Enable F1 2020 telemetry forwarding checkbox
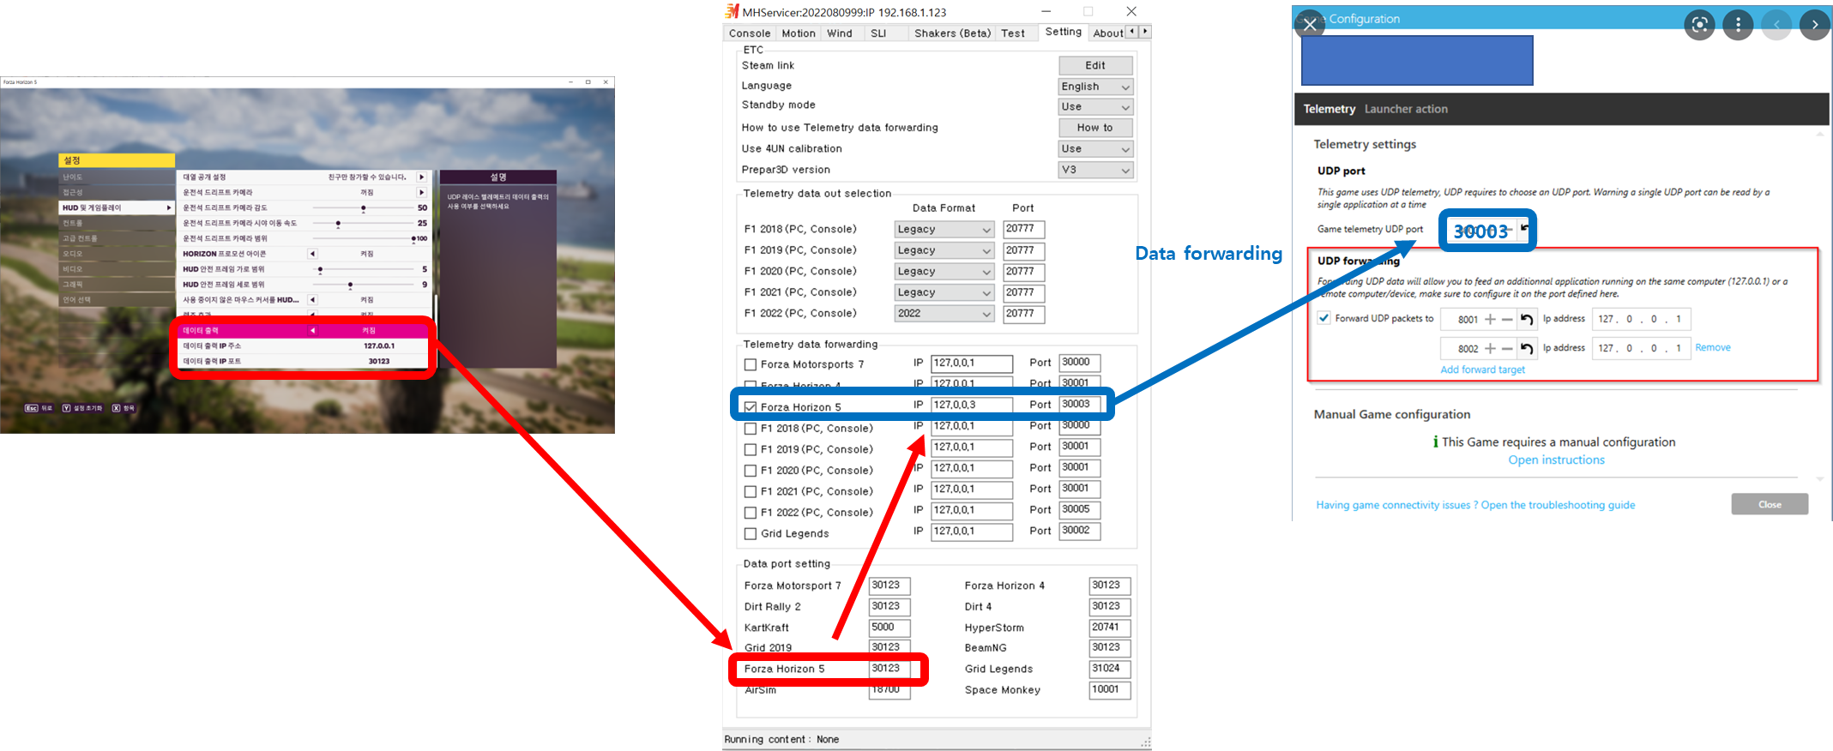Image resolution: width=1833 pixels, height=751 pixels. coord(751,471)
